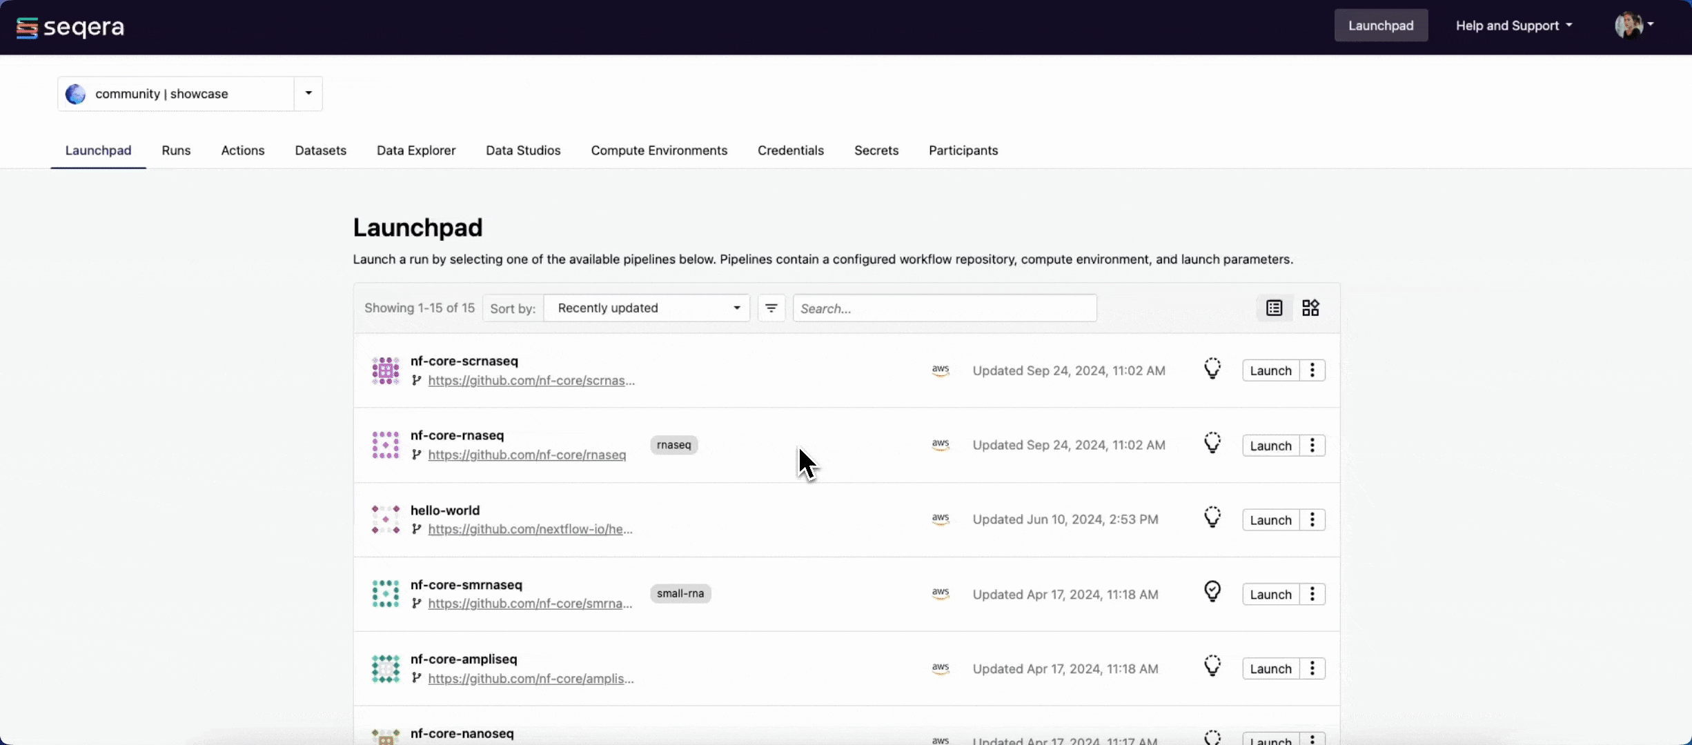
Task: Toggle the small-rna tag on nf-core-smrnaseq
Action: (x=680, y=593)
